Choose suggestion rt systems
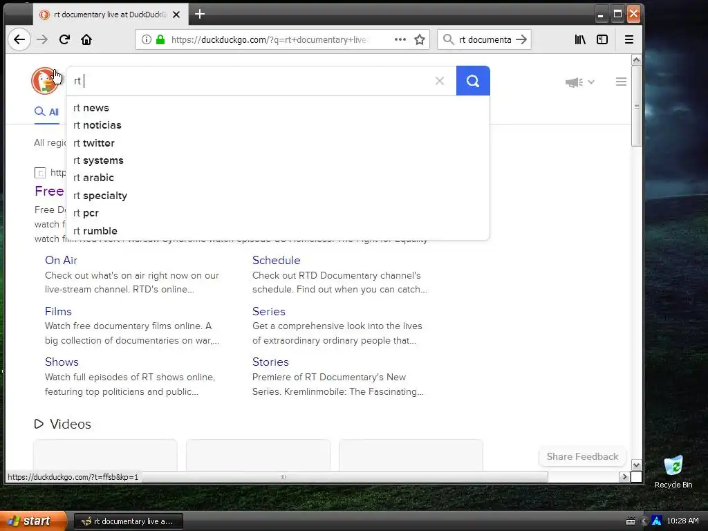708x531 pixels. coord(278,160)
